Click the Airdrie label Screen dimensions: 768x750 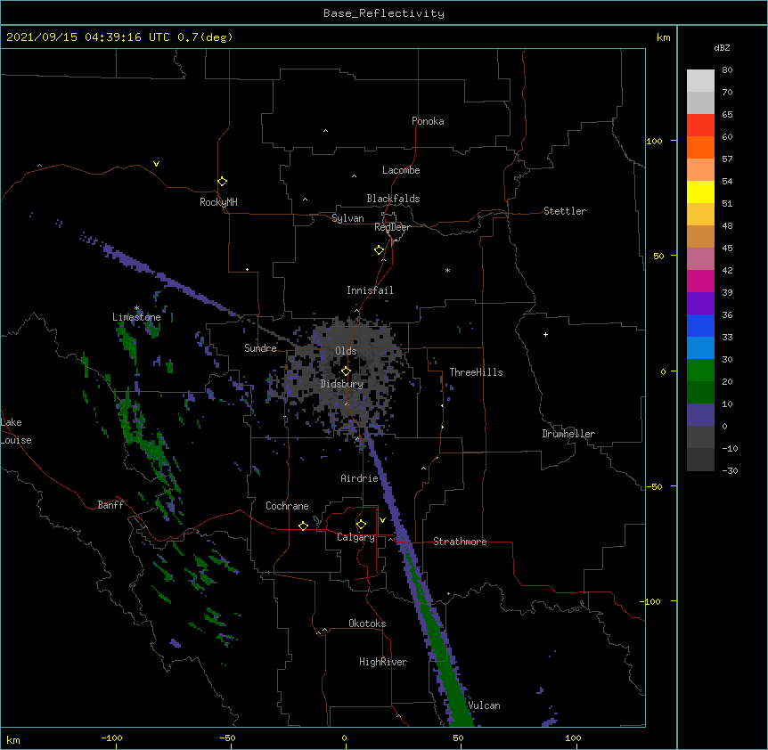click(359, 478)
